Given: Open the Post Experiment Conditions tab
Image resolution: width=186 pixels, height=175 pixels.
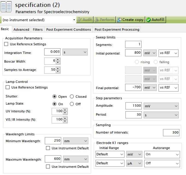Looking at the screenshot, I should 68,29.
